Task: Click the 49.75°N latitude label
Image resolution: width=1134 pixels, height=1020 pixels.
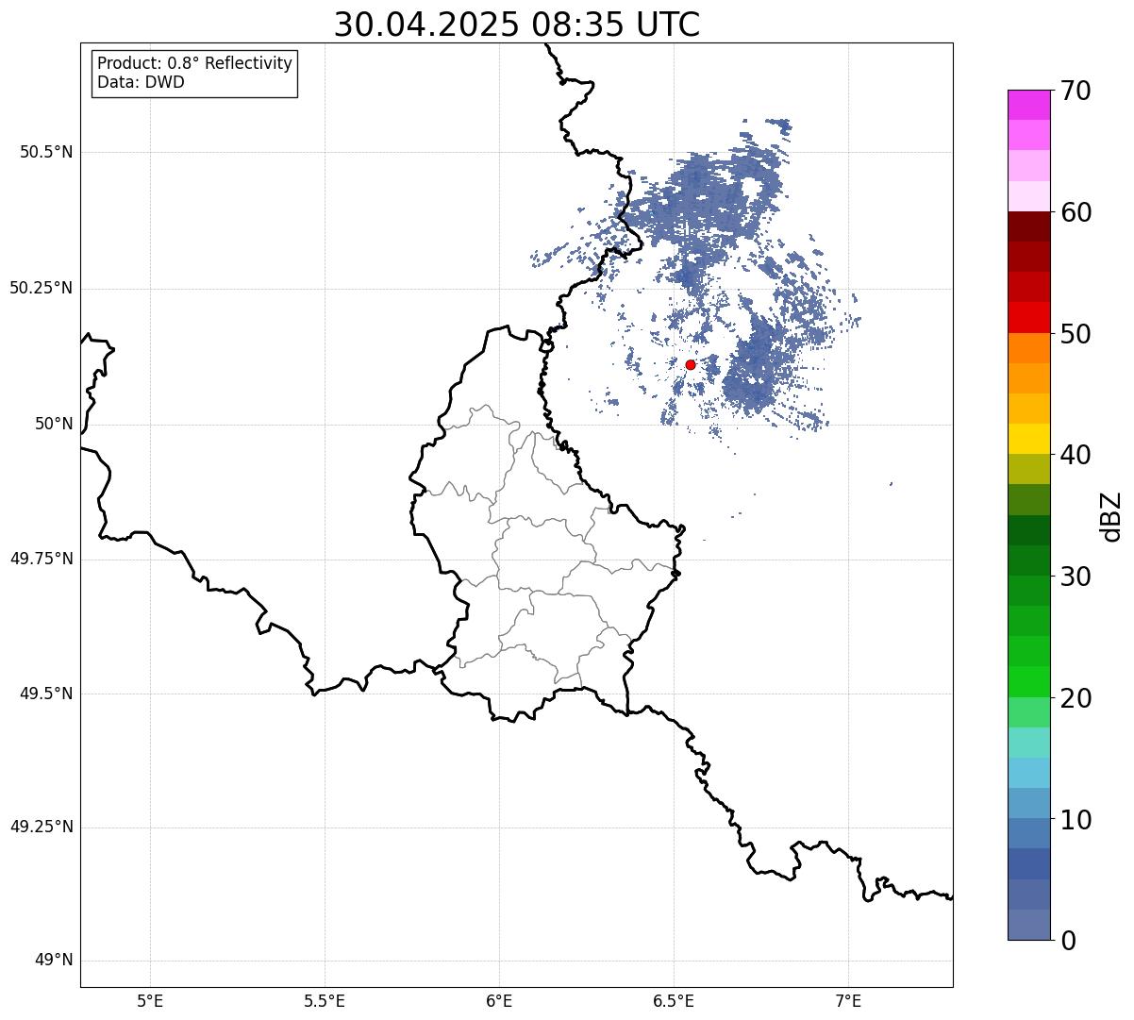Action: tap(41, 559)
